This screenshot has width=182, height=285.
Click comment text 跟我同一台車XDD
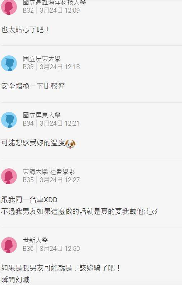click(x=29, y=200)
